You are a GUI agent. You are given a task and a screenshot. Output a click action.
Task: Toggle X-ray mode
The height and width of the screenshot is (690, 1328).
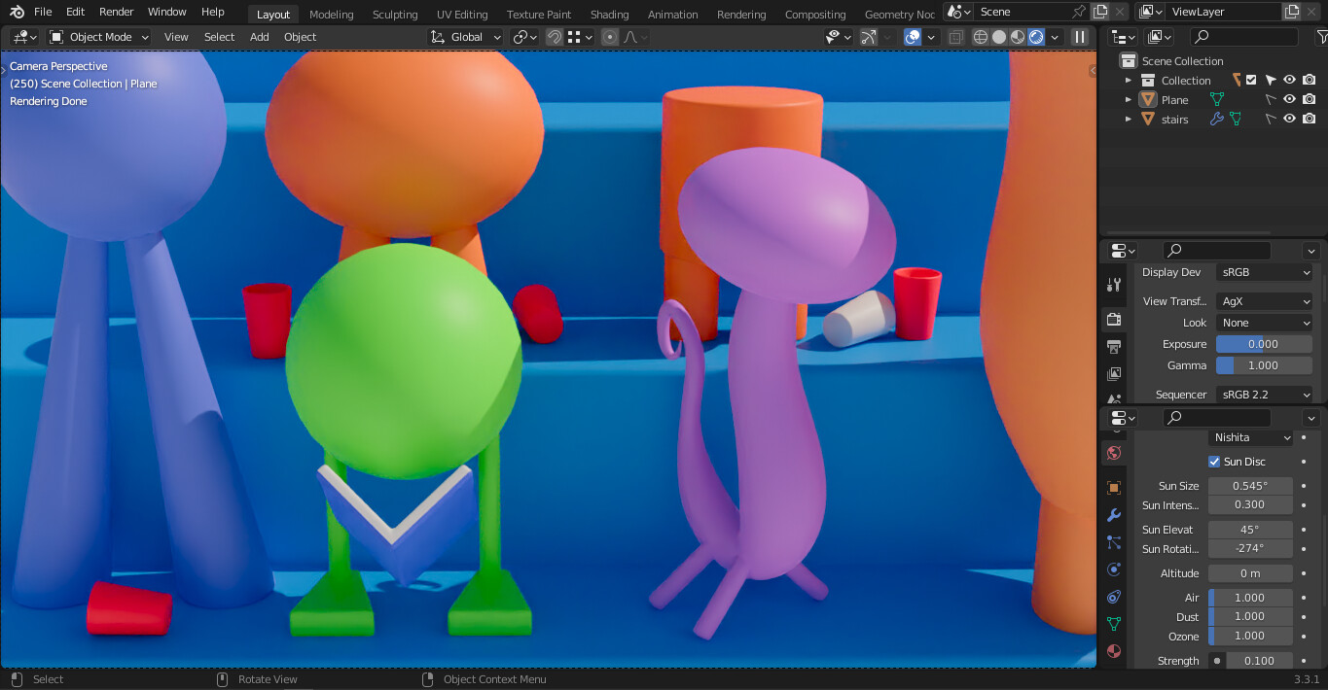click(955, 37)
